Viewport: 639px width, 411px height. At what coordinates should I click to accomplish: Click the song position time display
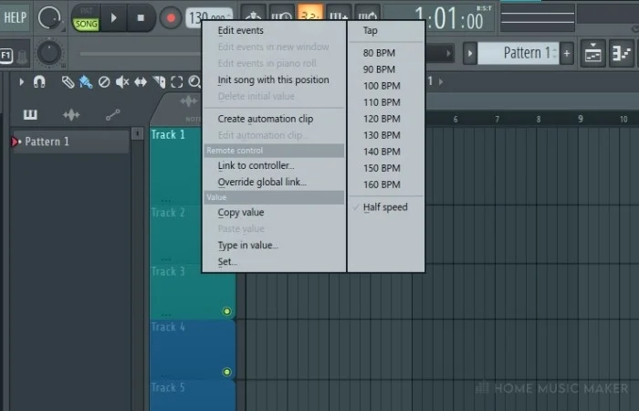pos(440,18)
